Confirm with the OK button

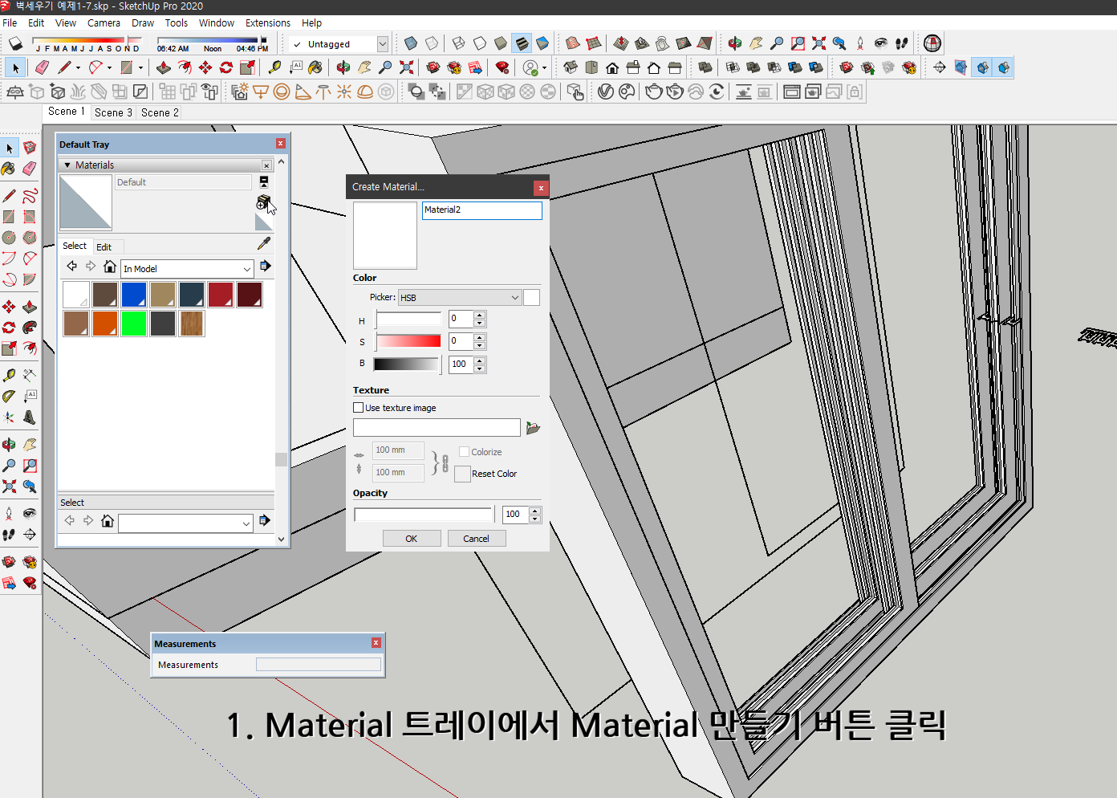pyautogui.click(x=412, y=539)
